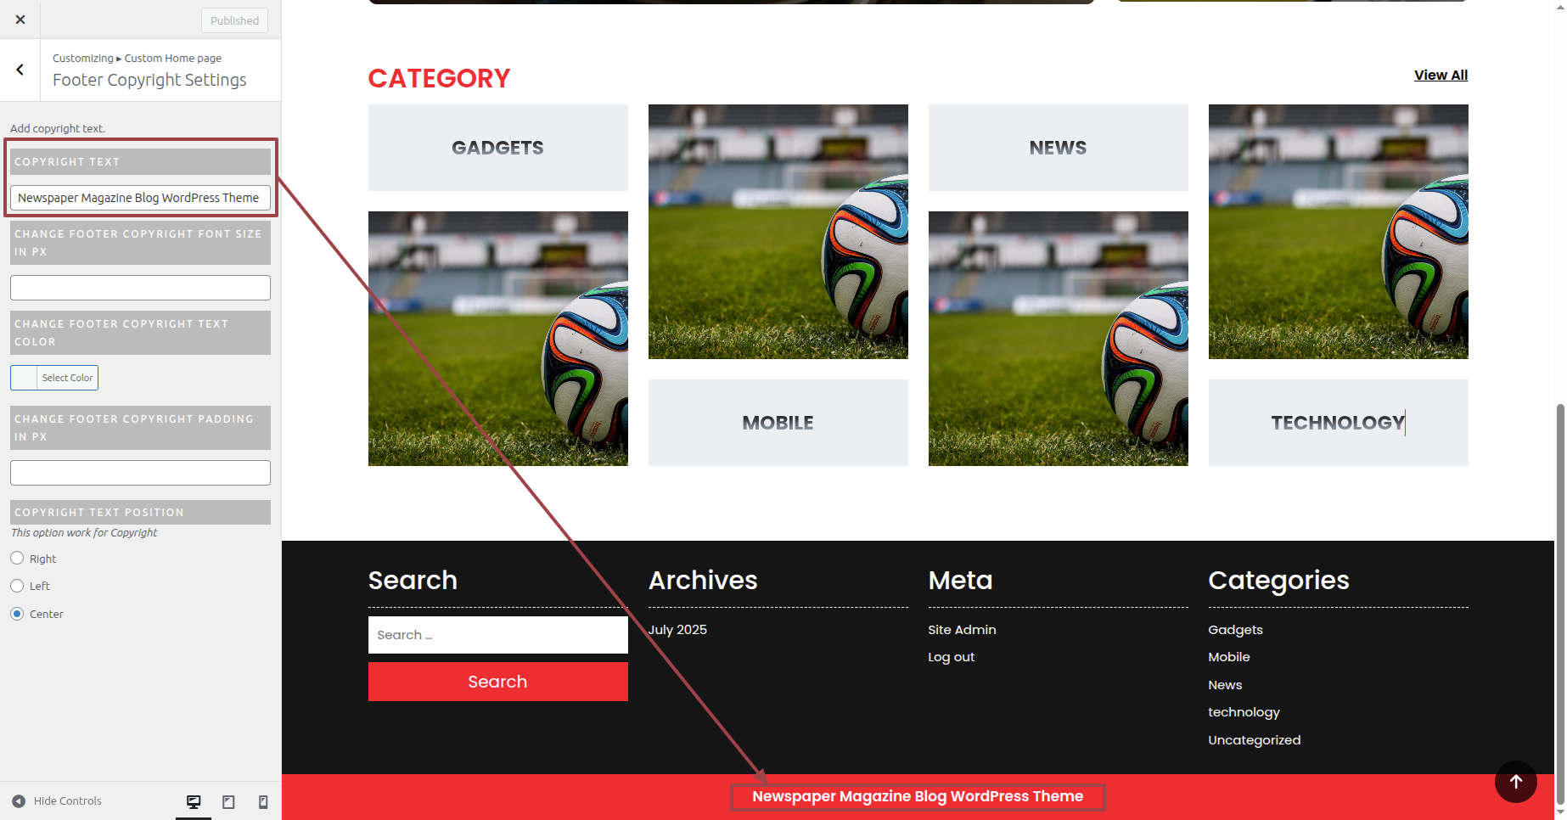
Task: Open the July 2025 archive link
Action: coord(677,630)
